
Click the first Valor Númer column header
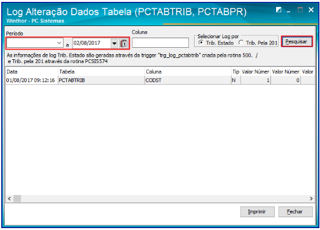click(x=256, y=72)
